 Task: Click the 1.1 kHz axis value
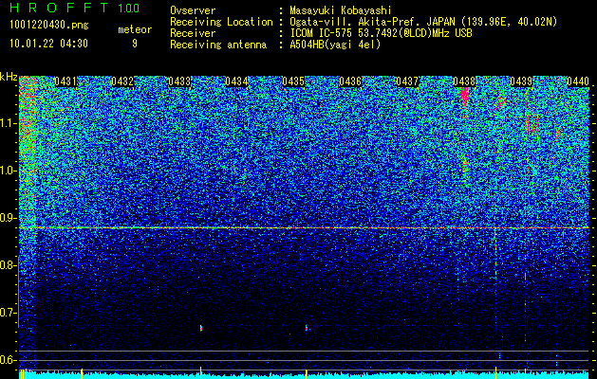tap(8, 123)
